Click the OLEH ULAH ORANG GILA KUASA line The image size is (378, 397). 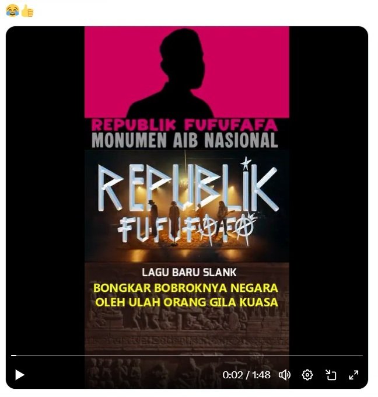pos(187,302)
